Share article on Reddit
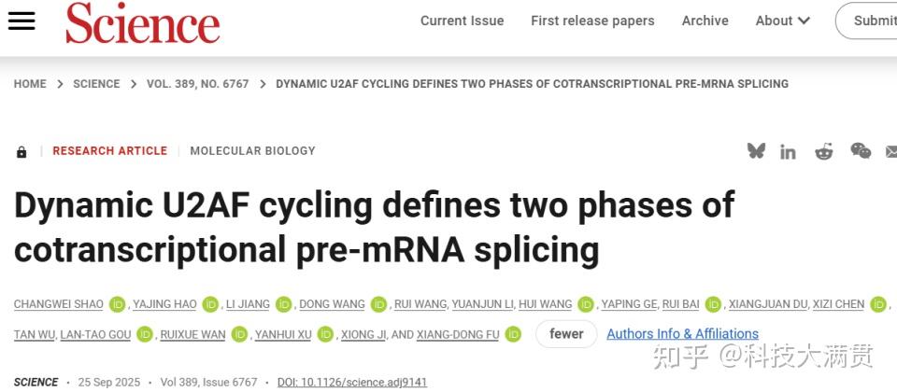The width and height of the screenshot is (897, 392). [x=823, y=151]
